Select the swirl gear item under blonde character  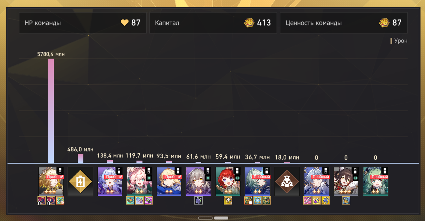tap(60, 200)
